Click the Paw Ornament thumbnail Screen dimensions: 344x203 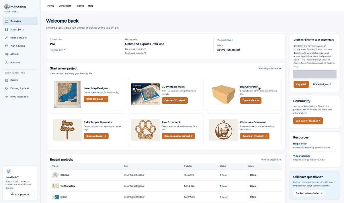pyautogui.click(x=145, y=130)
